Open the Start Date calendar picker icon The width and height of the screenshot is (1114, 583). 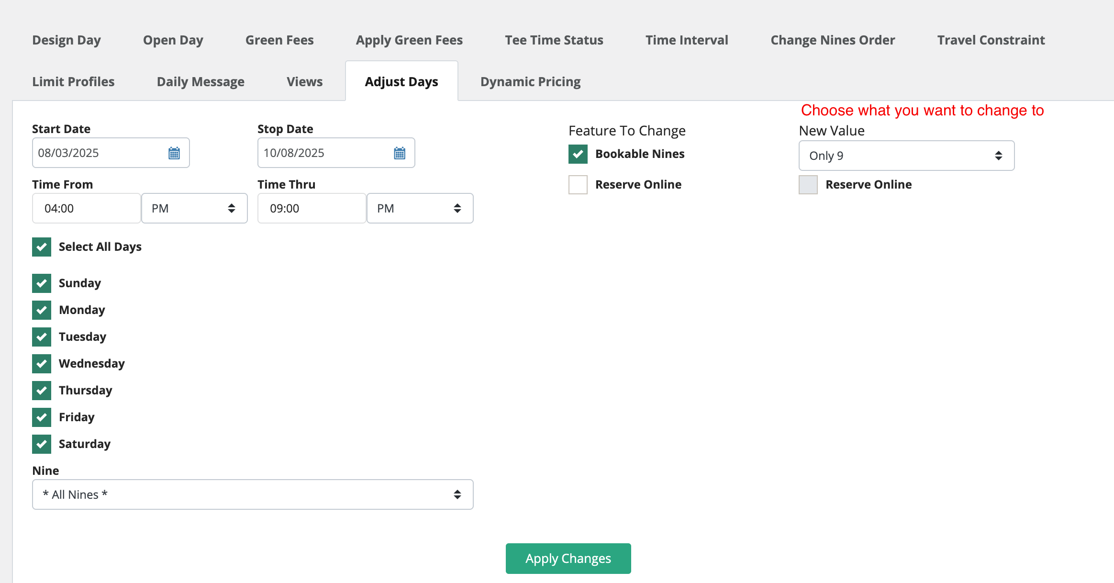pos(174,153)
